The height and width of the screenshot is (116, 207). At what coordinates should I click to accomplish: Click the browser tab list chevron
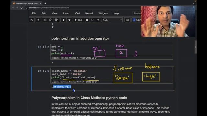click(194, 3)
